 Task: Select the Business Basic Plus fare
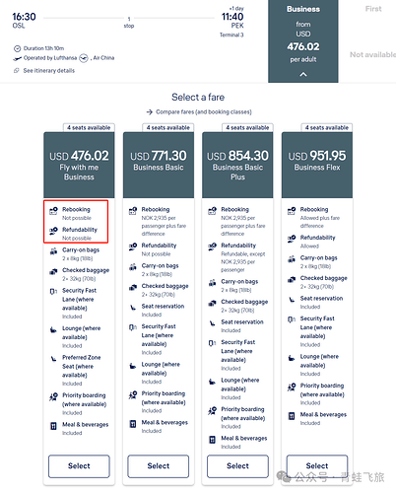click(237, 465)
